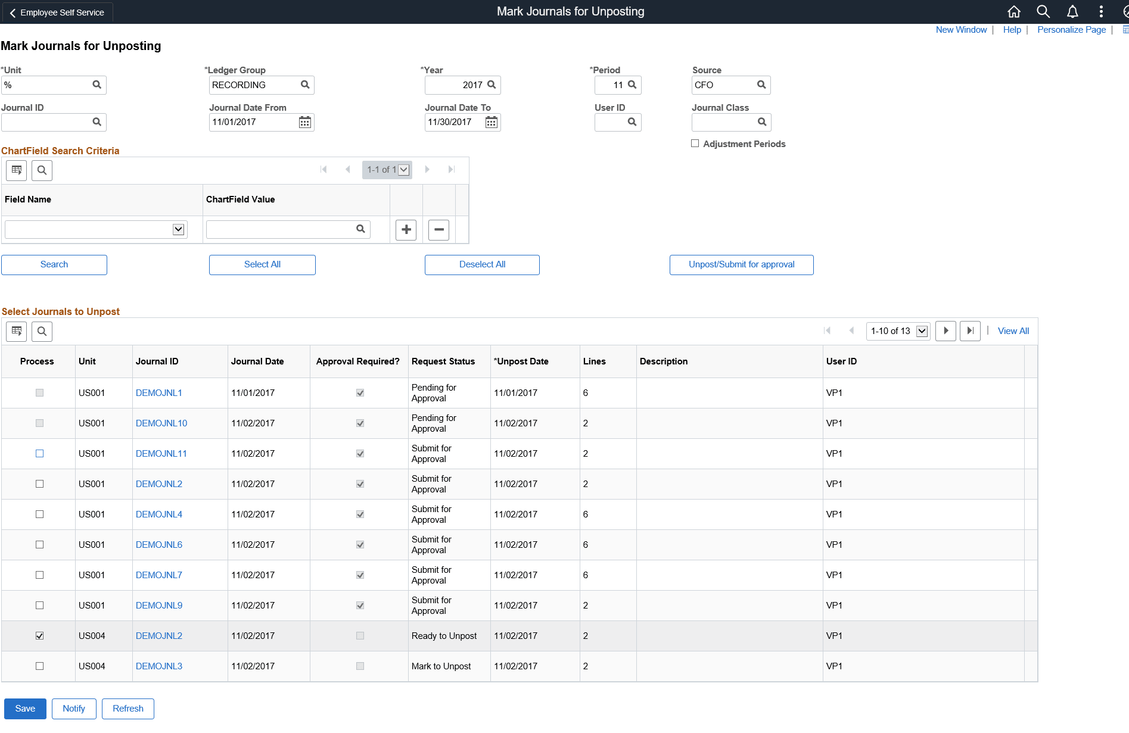
Task: Look up Ledger Group values
Action: click(305, 85)
